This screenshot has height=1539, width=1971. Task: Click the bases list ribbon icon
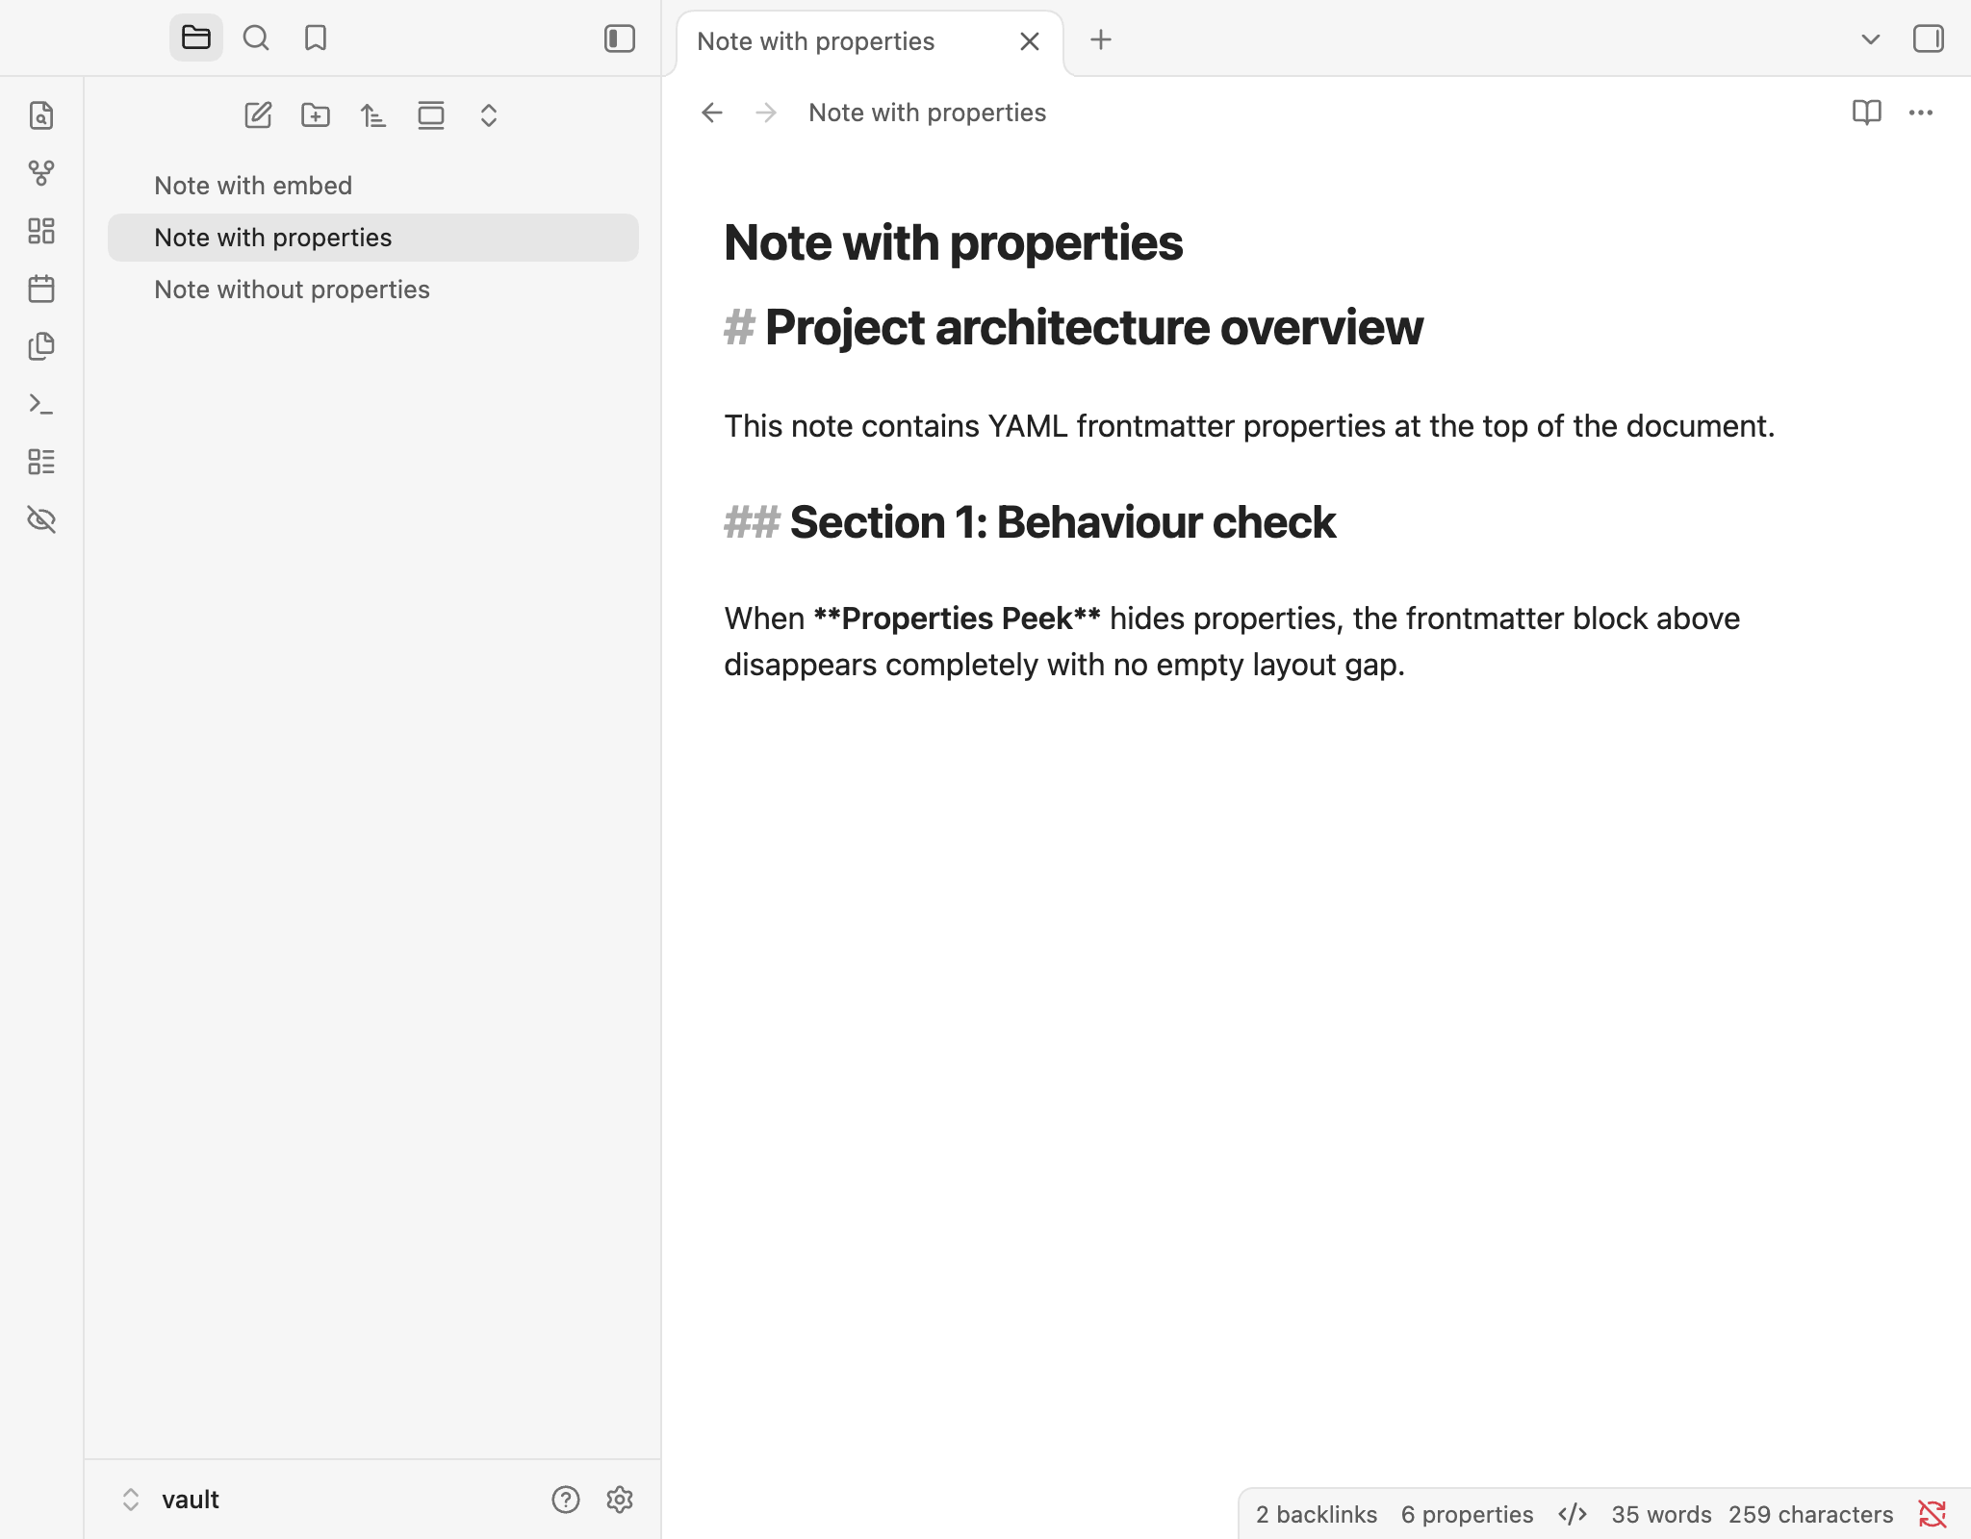click(41, 462)
